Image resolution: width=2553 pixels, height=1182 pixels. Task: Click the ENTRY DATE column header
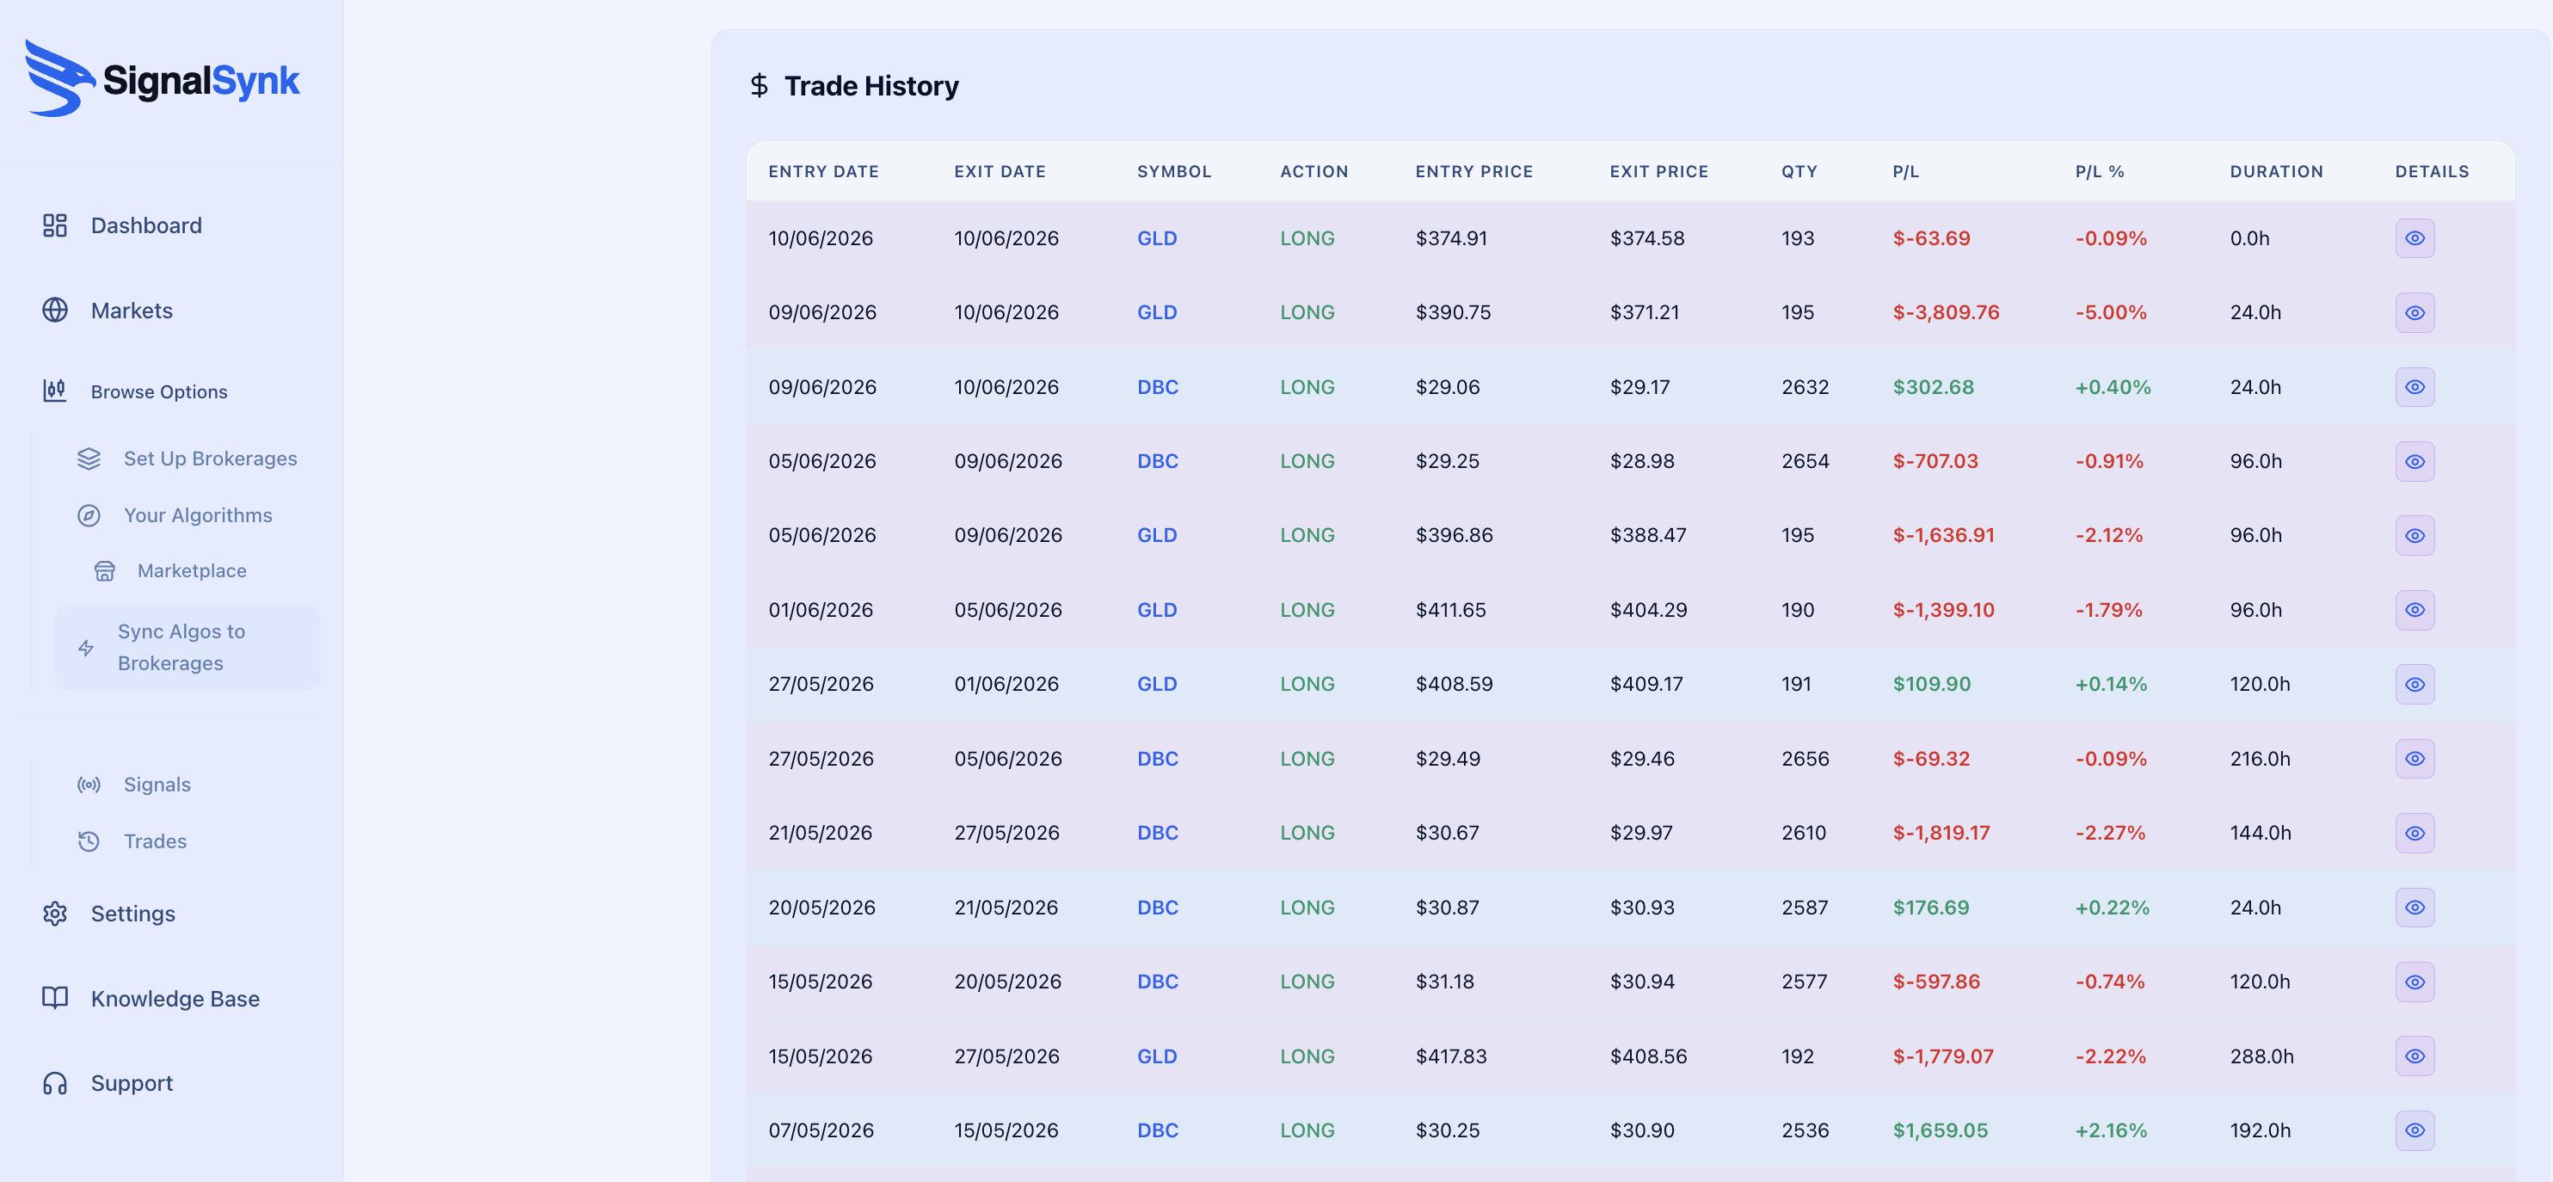822,171
